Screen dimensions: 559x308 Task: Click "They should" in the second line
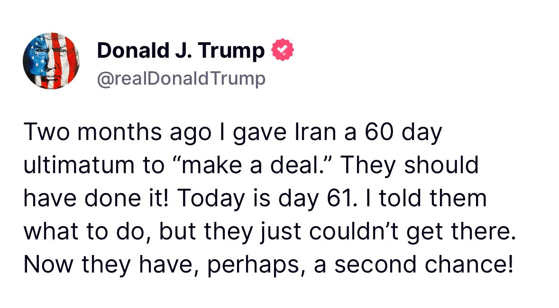408,166
